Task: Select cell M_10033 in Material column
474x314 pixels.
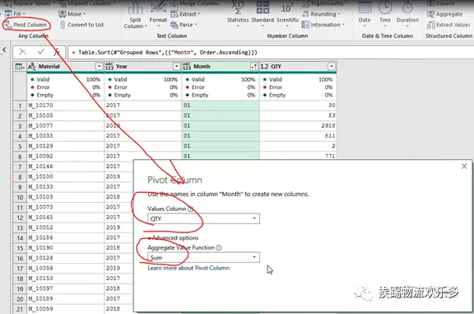Action: click(65, 136)
